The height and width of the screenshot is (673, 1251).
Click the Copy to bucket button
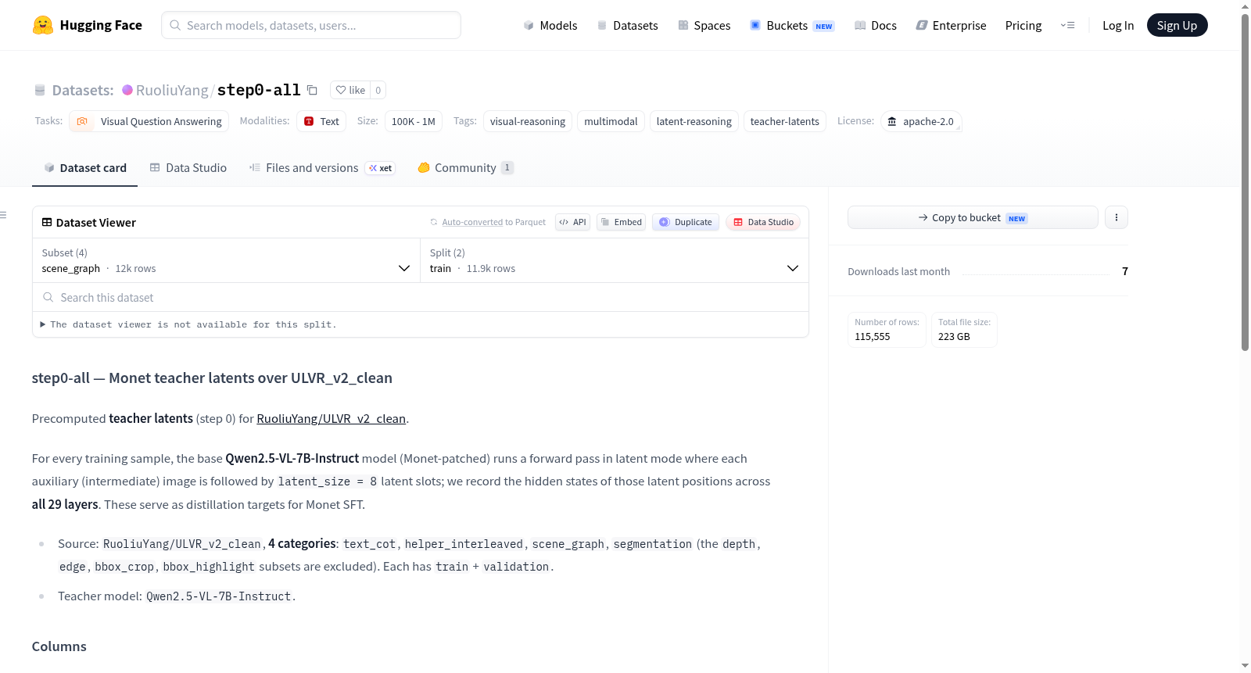pos(973,217)
